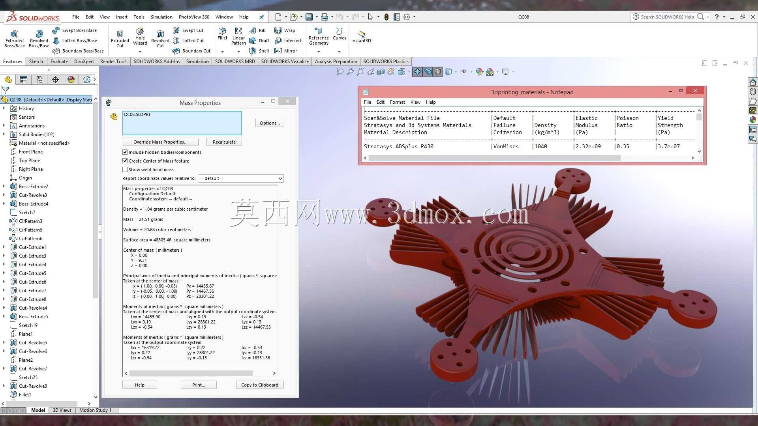Select the Fillet1 feature in tree
The image size is (758, 426).
click(25, 395)
